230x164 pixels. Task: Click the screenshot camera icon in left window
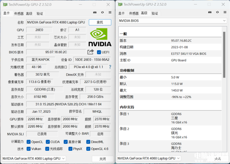point(95,13)
